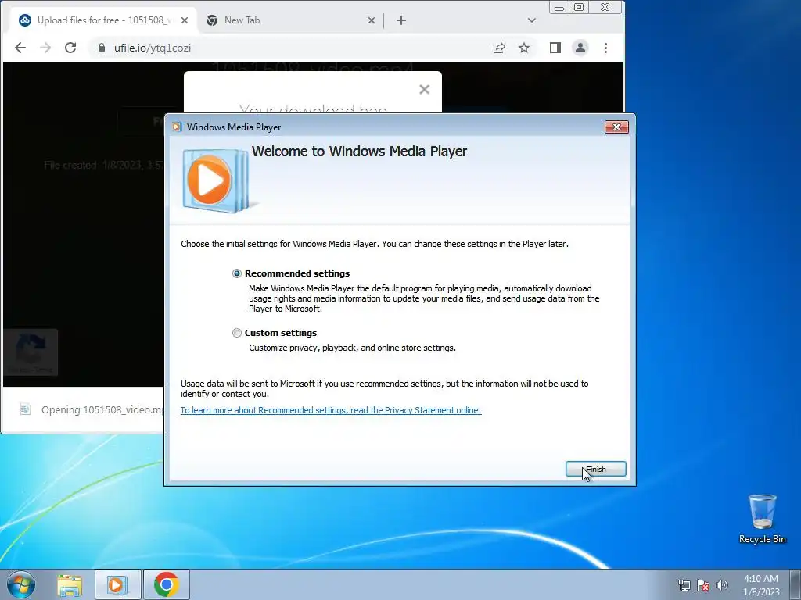Choose the Custom settings option

236,333
